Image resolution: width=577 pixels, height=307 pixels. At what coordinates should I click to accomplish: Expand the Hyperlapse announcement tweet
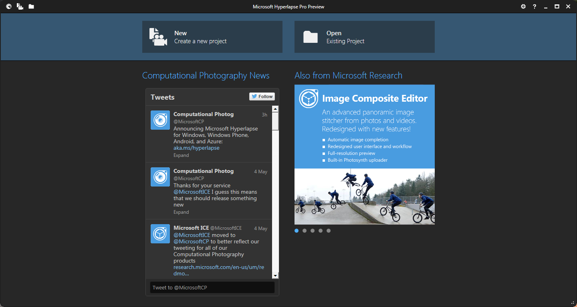click(x=181, y=155)
